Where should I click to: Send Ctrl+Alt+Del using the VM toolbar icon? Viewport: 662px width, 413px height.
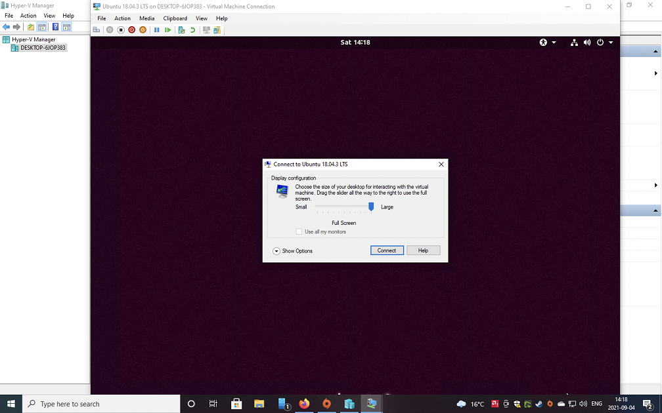97,30
